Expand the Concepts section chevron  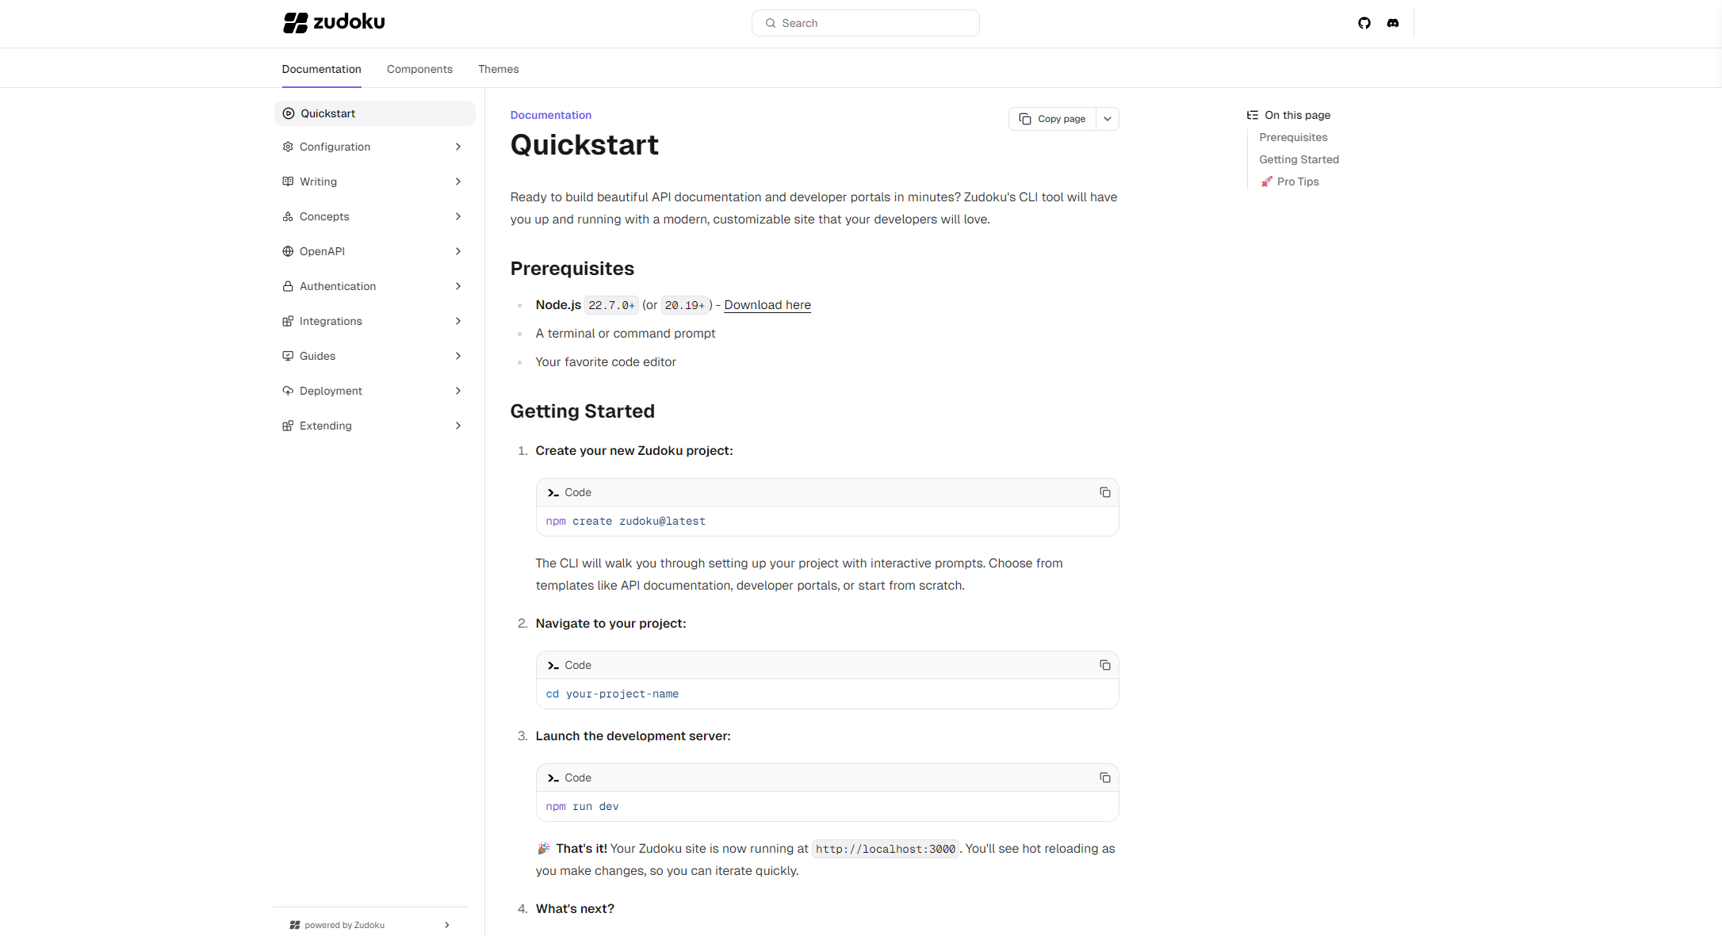click(458, 216)
